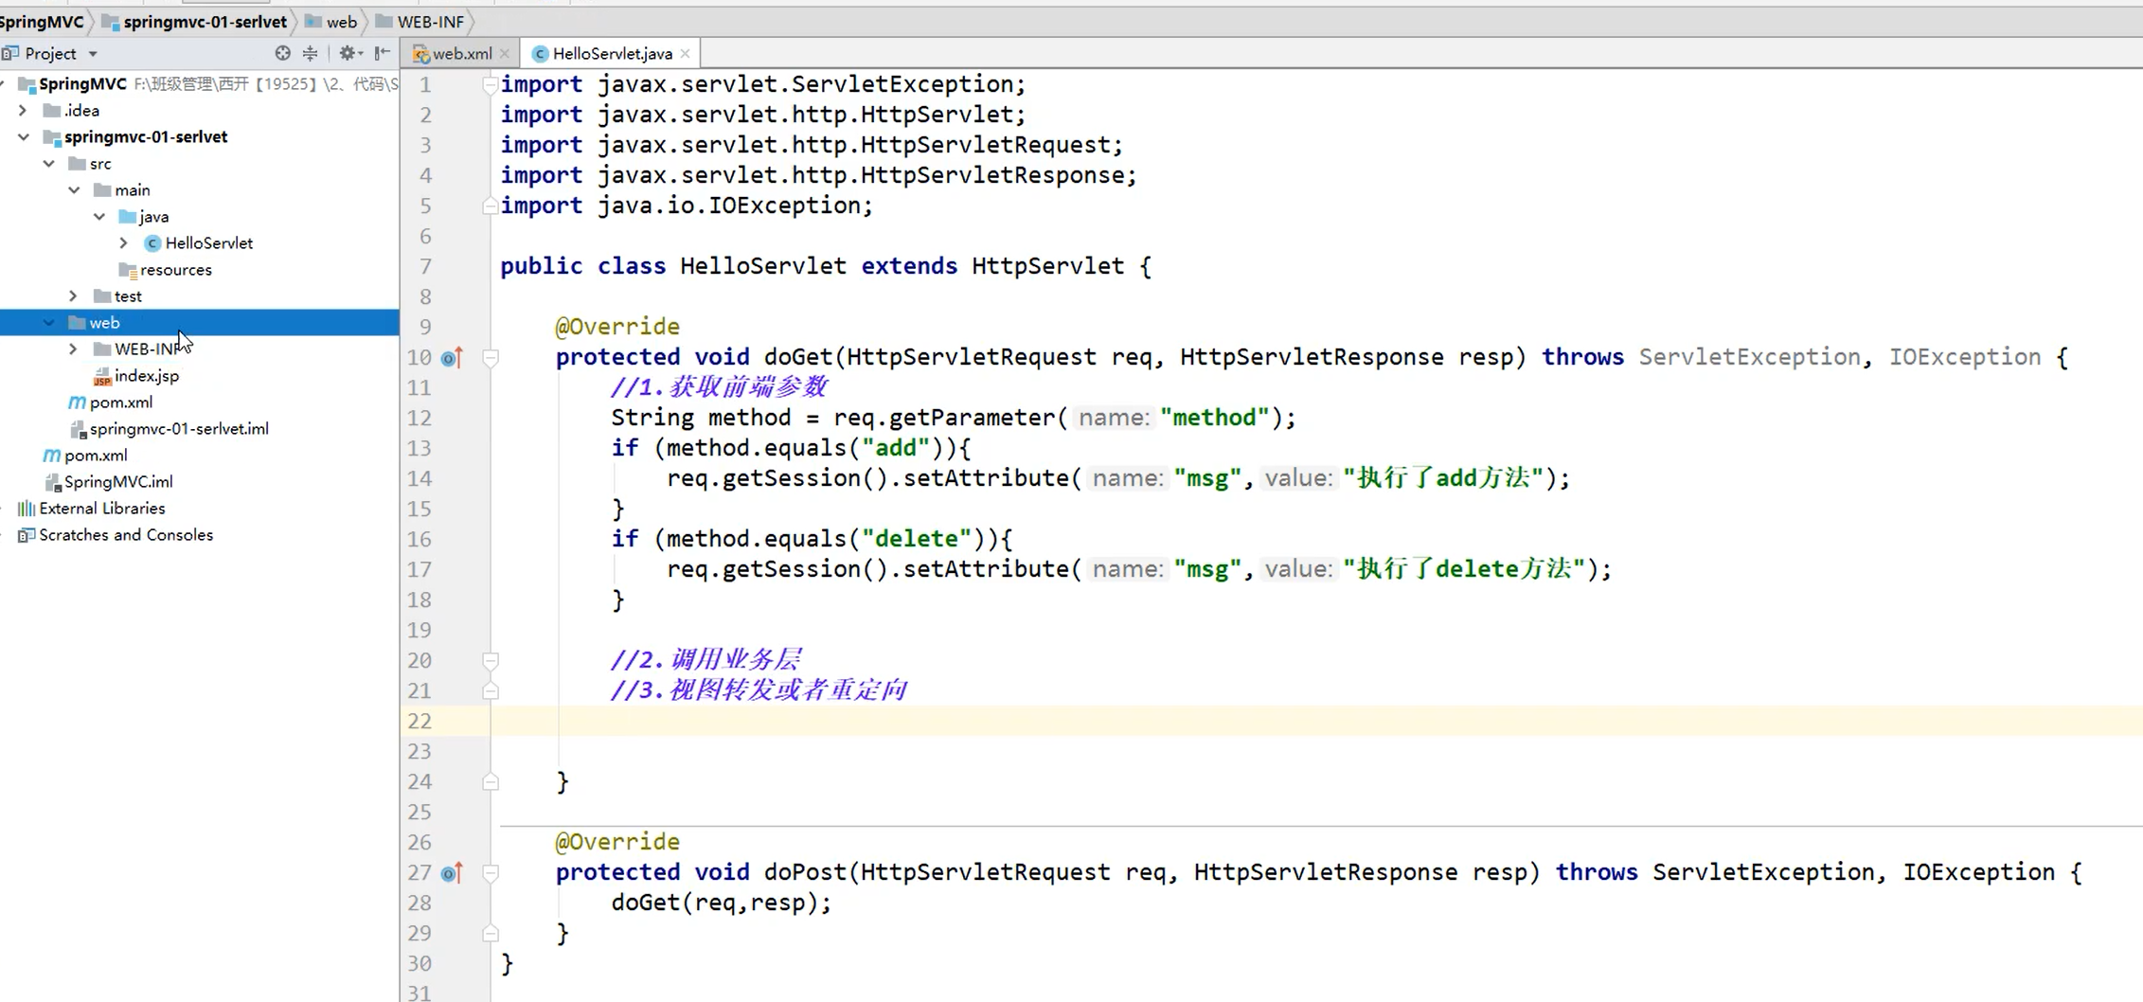The width and height of the screenshot is (2143, 1002).
Task: Select the HelloServlet class icon in tree
Action: (152, 243)
